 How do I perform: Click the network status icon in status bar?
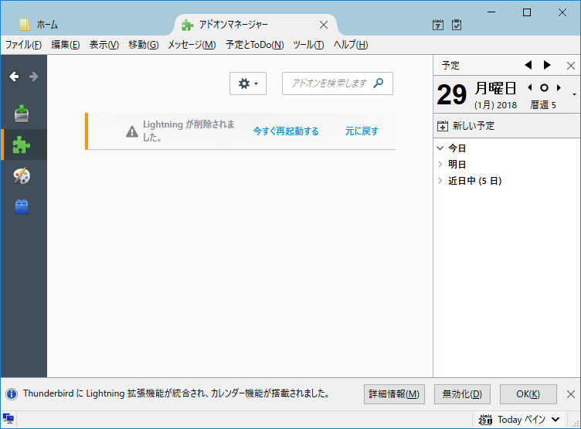pyautogui.click(x=8, y=419)
